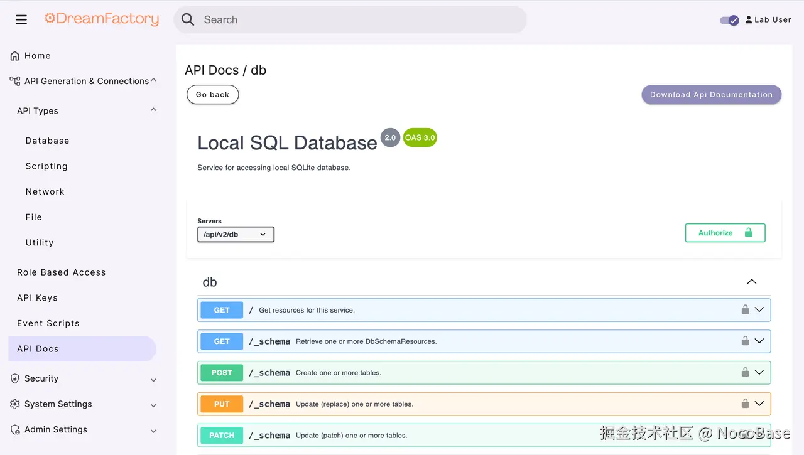Image resolution: width=804 pixels, height=455 pixels.
Task: Click 'Retrieve one or more DbSchemaResources.' text
Action: [x=366, y=341]
